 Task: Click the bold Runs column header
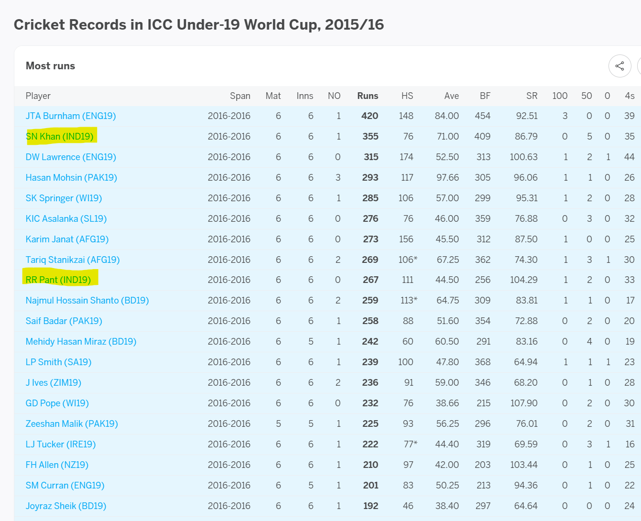368,96
